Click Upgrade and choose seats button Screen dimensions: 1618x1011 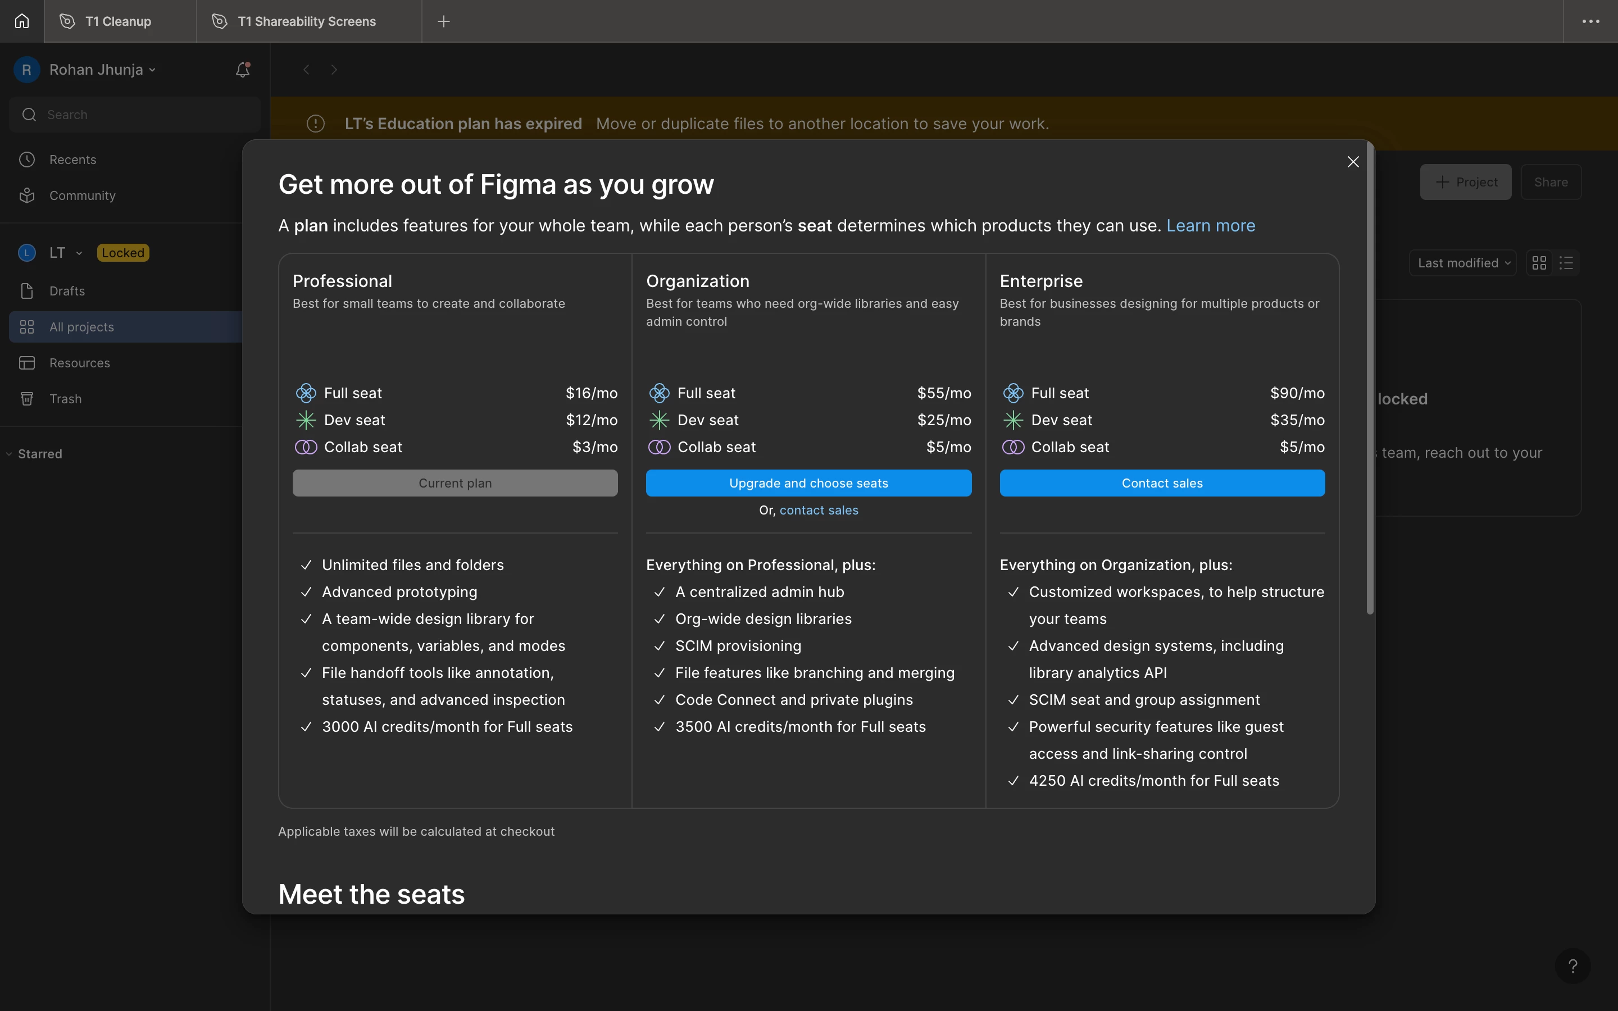[808, 483]
